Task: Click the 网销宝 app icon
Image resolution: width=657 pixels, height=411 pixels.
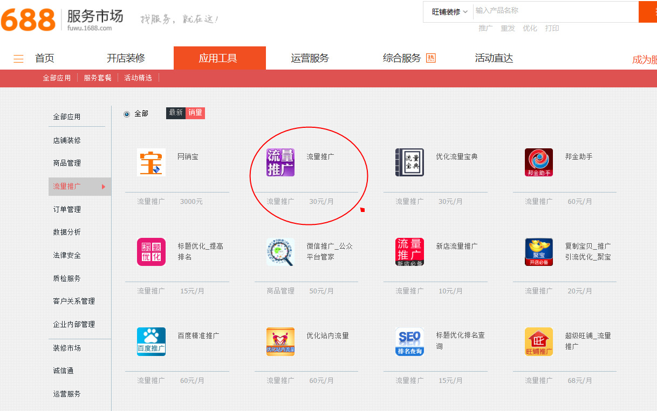Action: pyautogui.click(x=151, y=162)
